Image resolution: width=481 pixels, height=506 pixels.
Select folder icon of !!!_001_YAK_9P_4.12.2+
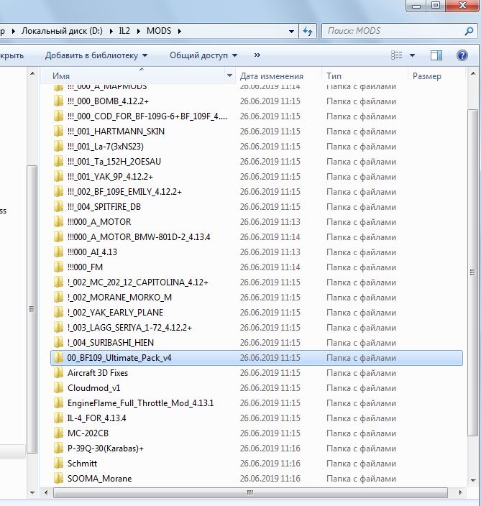coord(58,177)
